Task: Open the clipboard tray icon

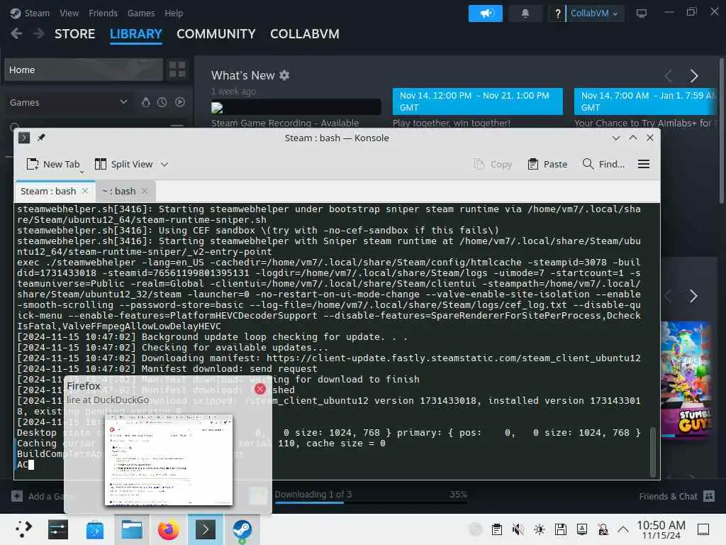Action: (497, 529)
